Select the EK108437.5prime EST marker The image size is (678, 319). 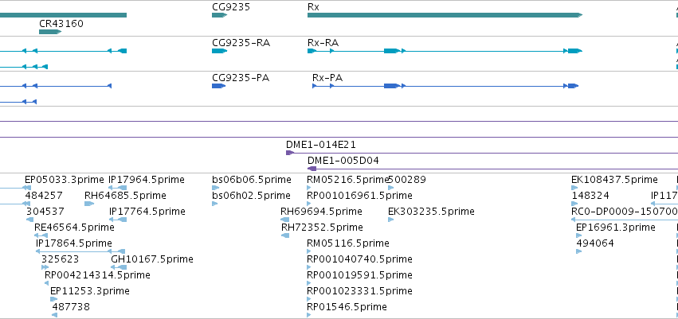tap(574, 188)
